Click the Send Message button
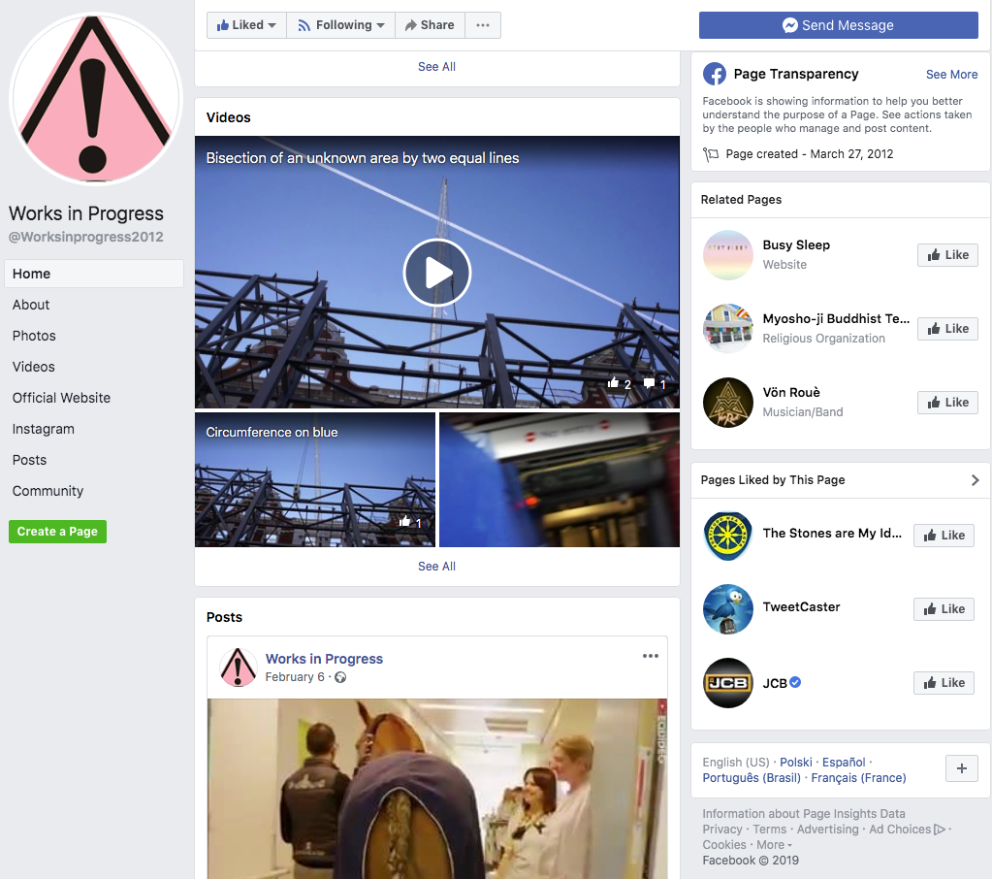 point(838,25)
